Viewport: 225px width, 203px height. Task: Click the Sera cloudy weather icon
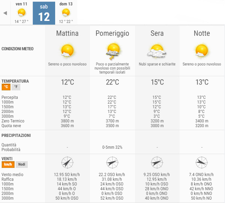click(157, 51)
